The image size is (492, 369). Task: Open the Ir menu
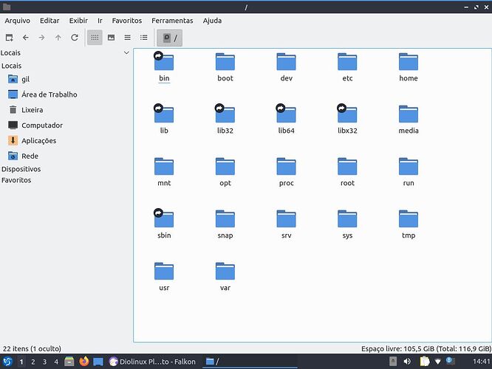tap(100, 21)
